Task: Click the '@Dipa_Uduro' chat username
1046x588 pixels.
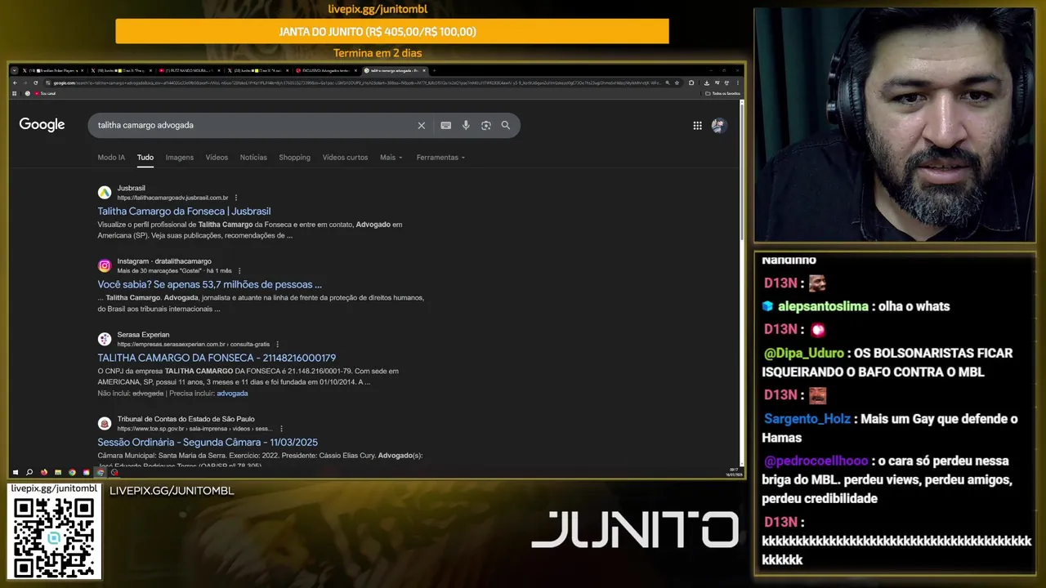Action: click(805, 354)
